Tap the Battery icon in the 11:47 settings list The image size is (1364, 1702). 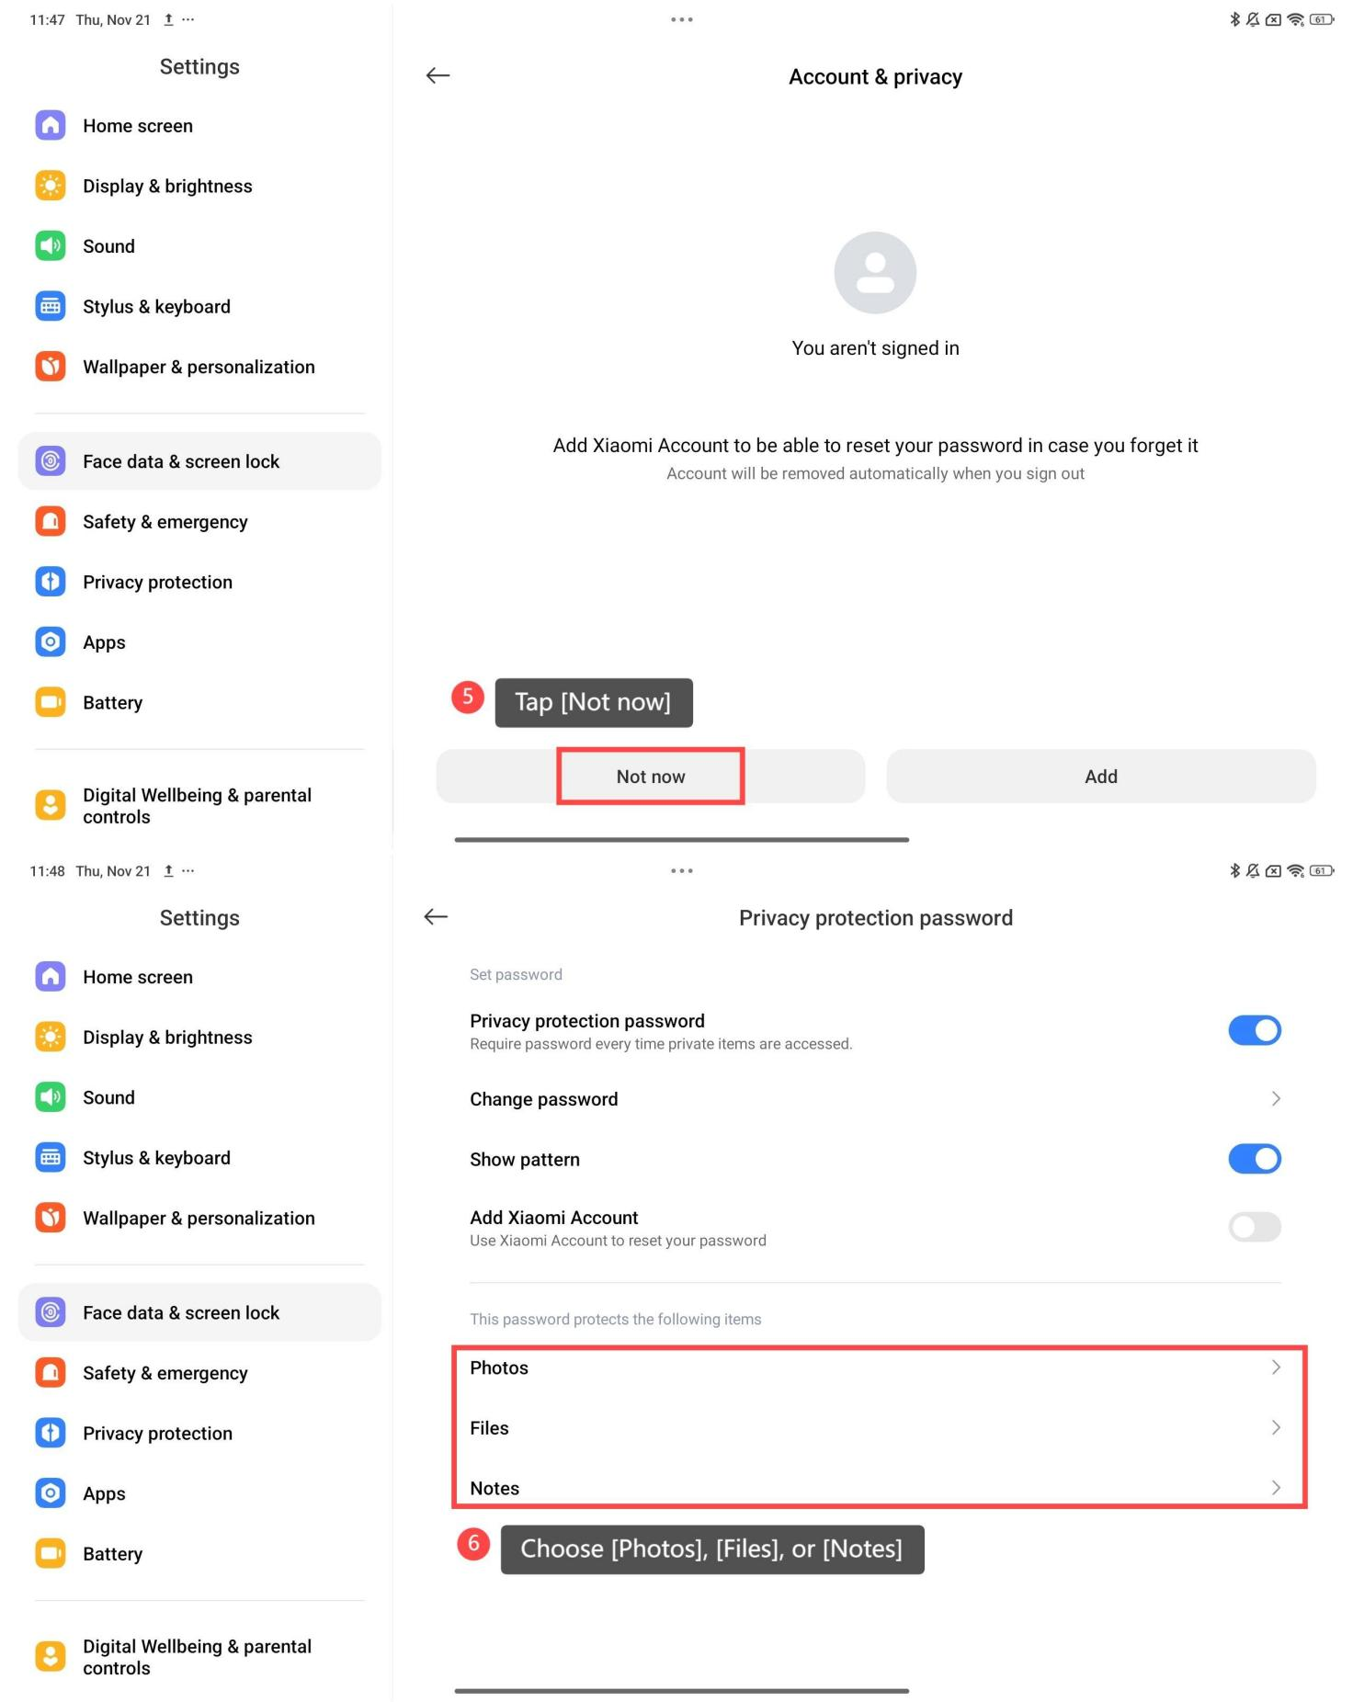51,702
